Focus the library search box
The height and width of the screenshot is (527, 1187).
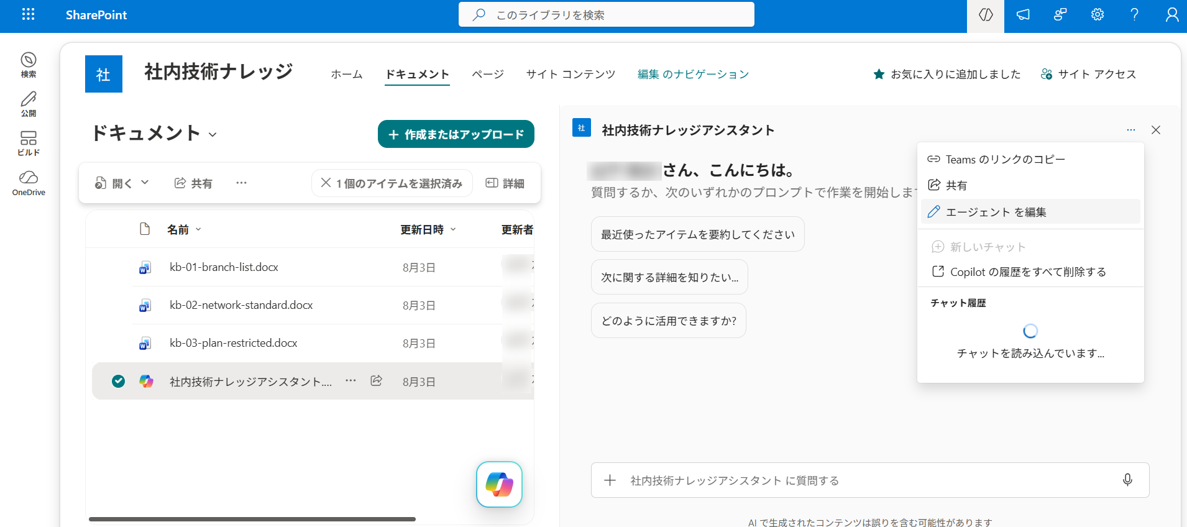(607, 14)
